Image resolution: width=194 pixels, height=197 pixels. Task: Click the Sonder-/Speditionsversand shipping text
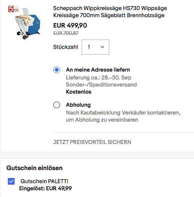click(101, 85)
